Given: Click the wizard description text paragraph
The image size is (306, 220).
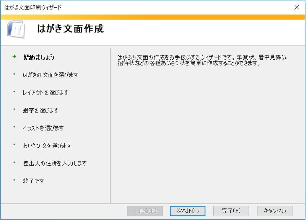Looking at the screenshot, I should [203, 60].
